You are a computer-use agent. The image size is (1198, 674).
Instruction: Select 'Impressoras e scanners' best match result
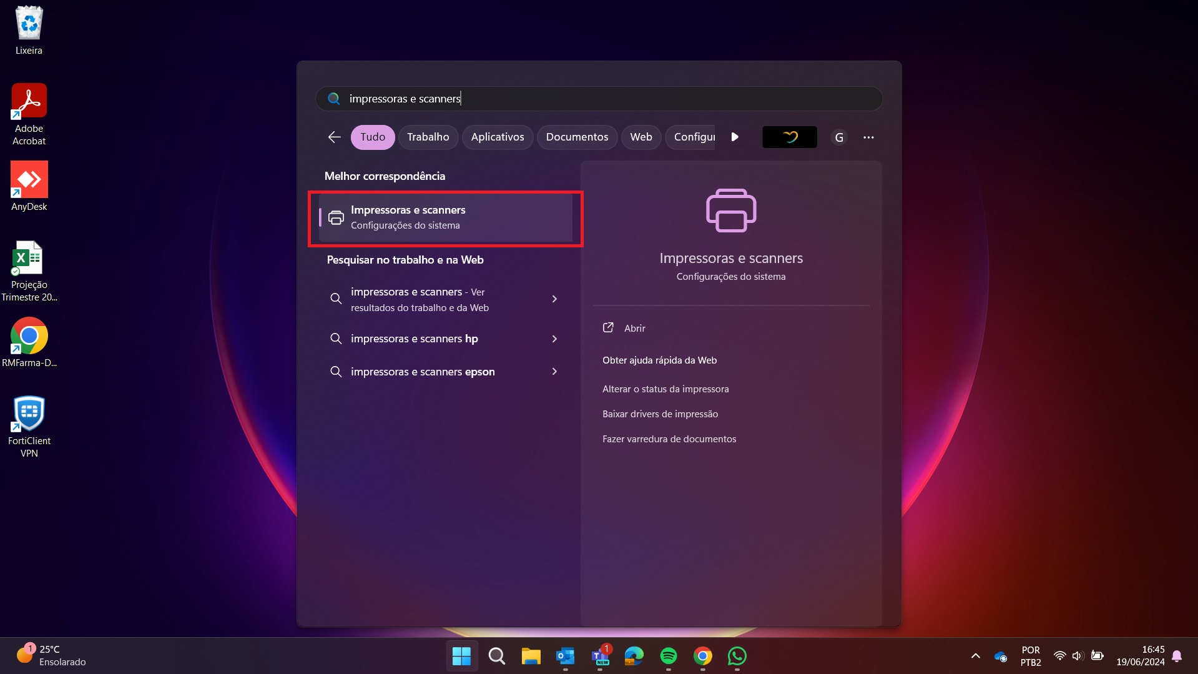[x=445, y=217]
